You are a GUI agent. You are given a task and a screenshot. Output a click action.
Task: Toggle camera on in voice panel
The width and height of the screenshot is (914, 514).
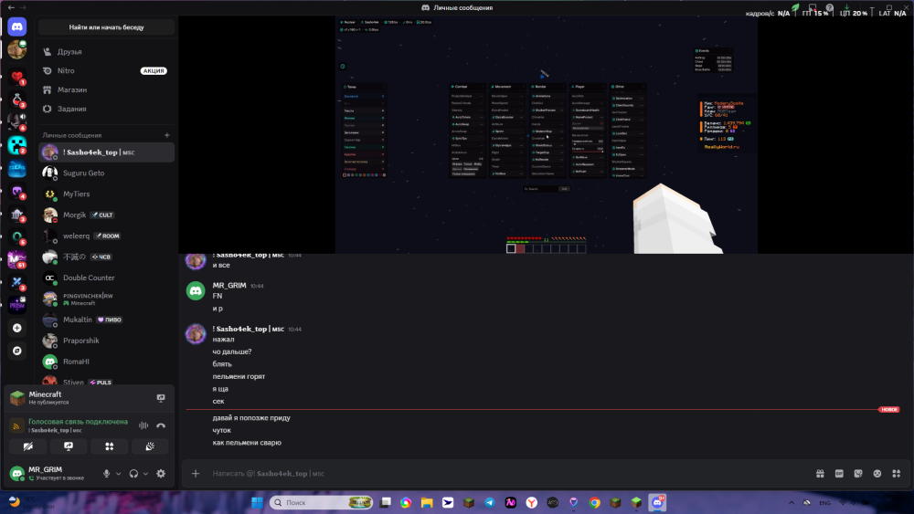pyautogui.click(x=28, y=446)
